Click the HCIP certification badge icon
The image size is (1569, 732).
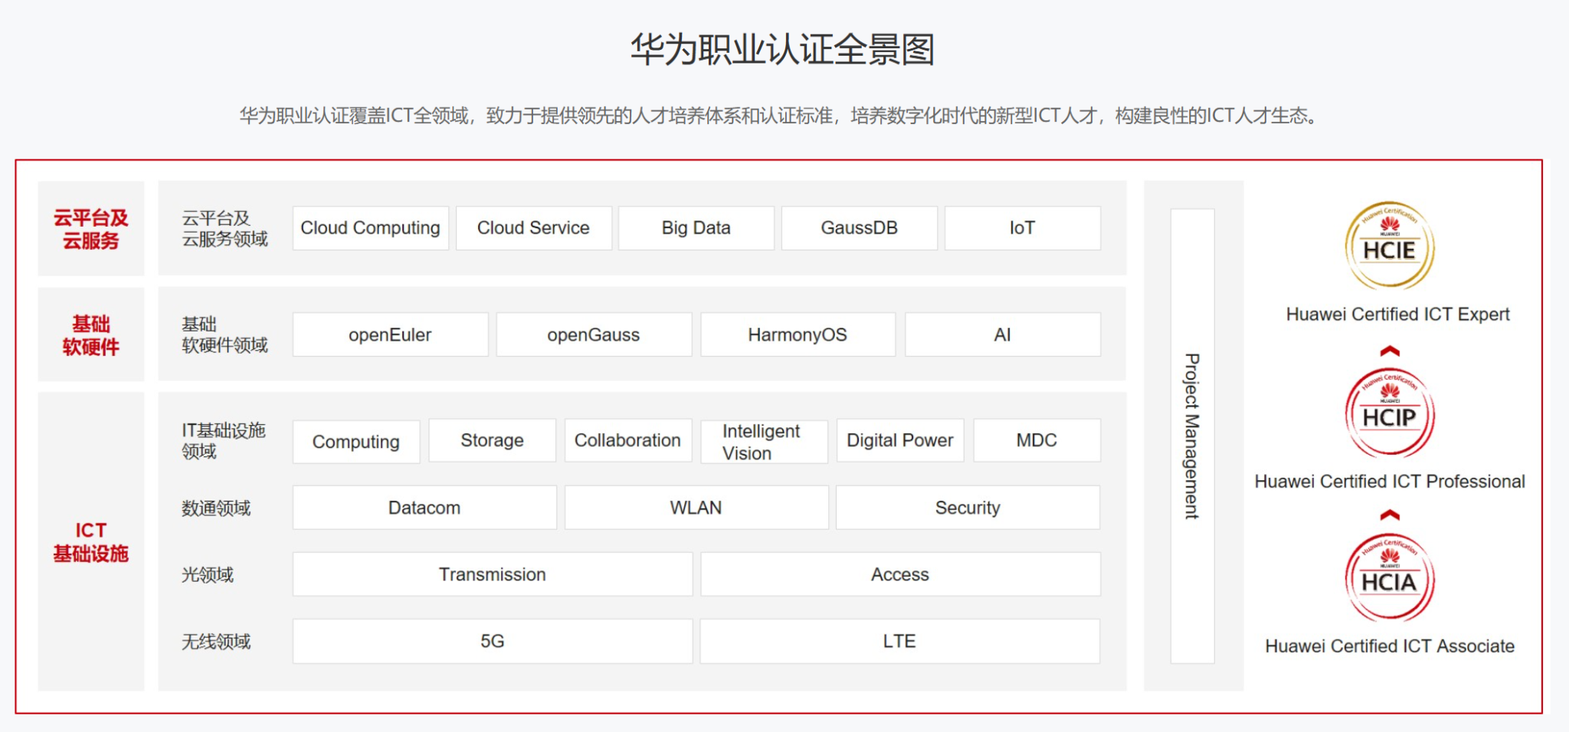(x=1389, y=413)
